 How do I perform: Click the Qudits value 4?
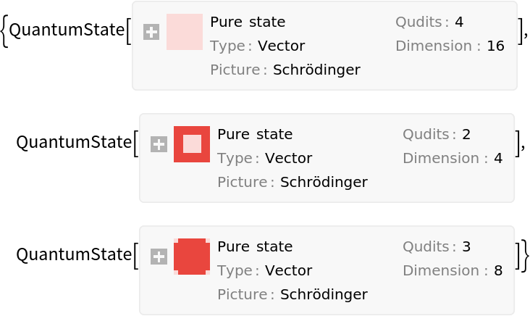[x=459, y=22]
